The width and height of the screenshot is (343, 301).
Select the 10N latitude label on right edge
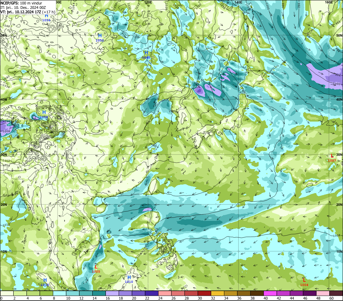pyautogui.click(x=339, y=251)
